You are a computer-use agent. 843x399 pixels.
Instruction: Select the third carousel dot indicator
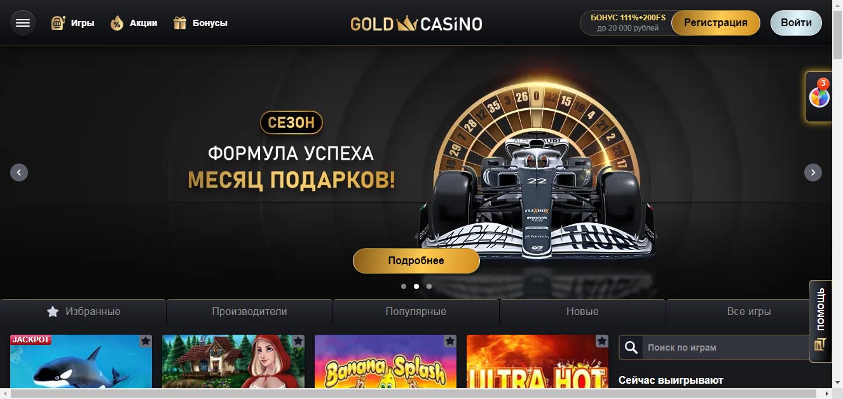429,286
